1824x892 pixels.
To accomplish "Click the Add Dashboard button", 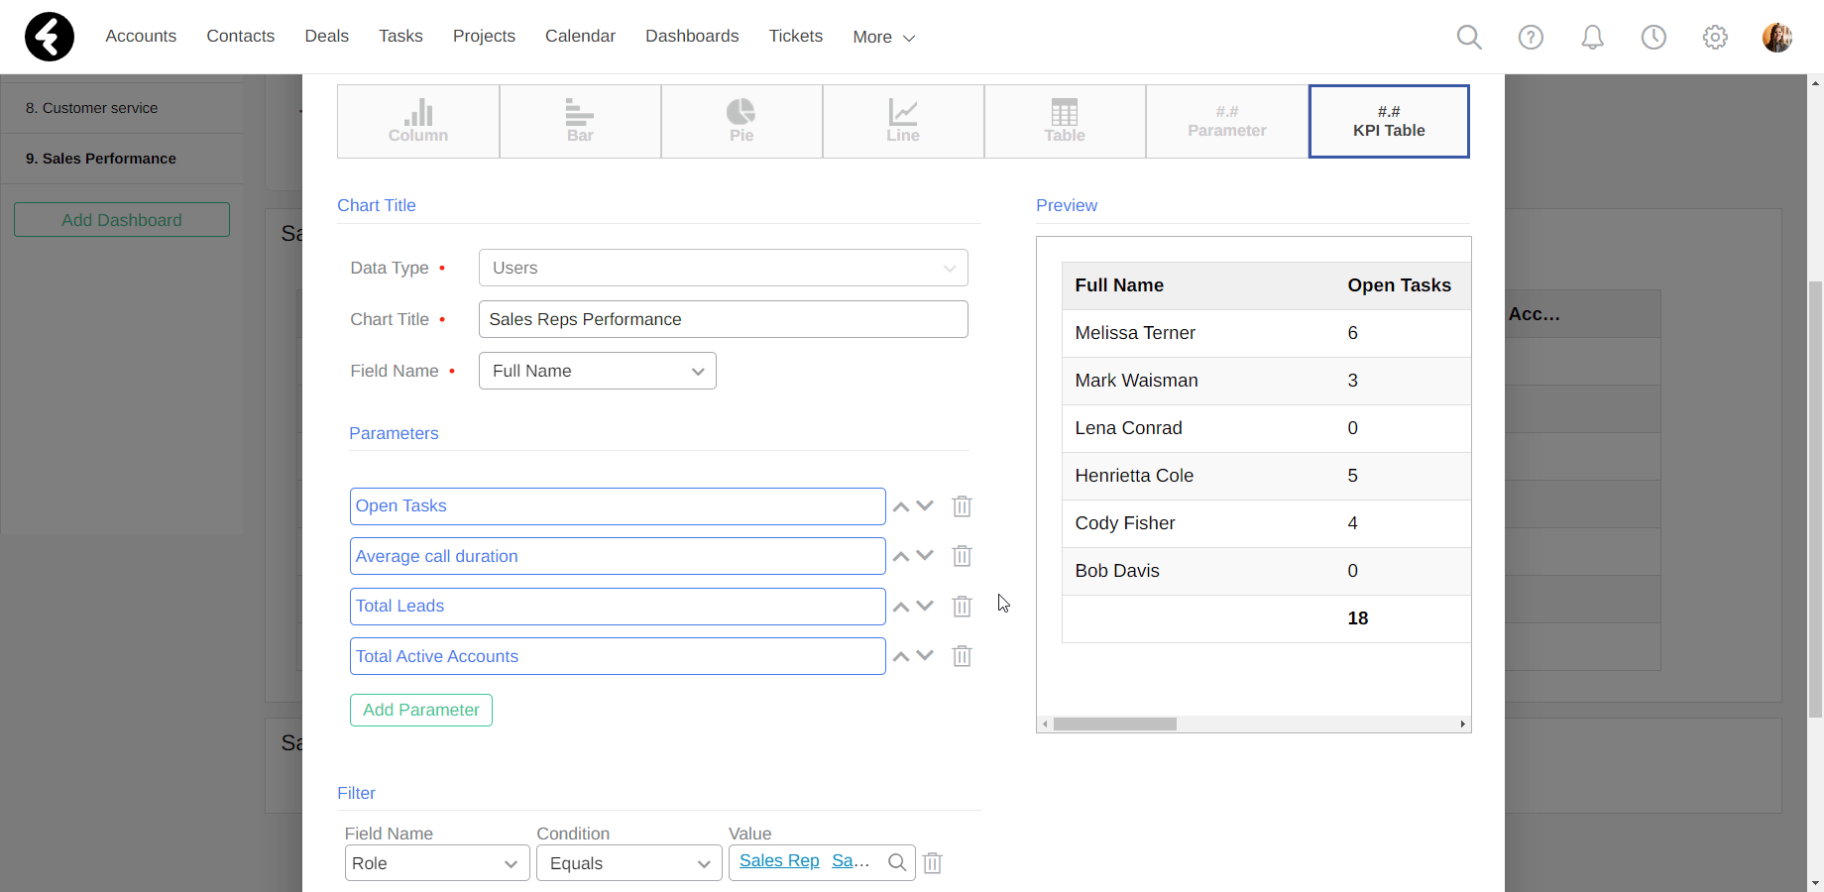I will pyautogui.click(x=122, y=220).
